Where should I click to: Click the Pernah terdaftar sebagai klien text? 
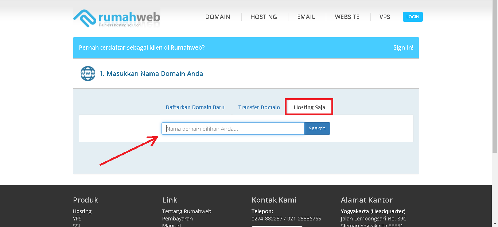coord(142,47)
